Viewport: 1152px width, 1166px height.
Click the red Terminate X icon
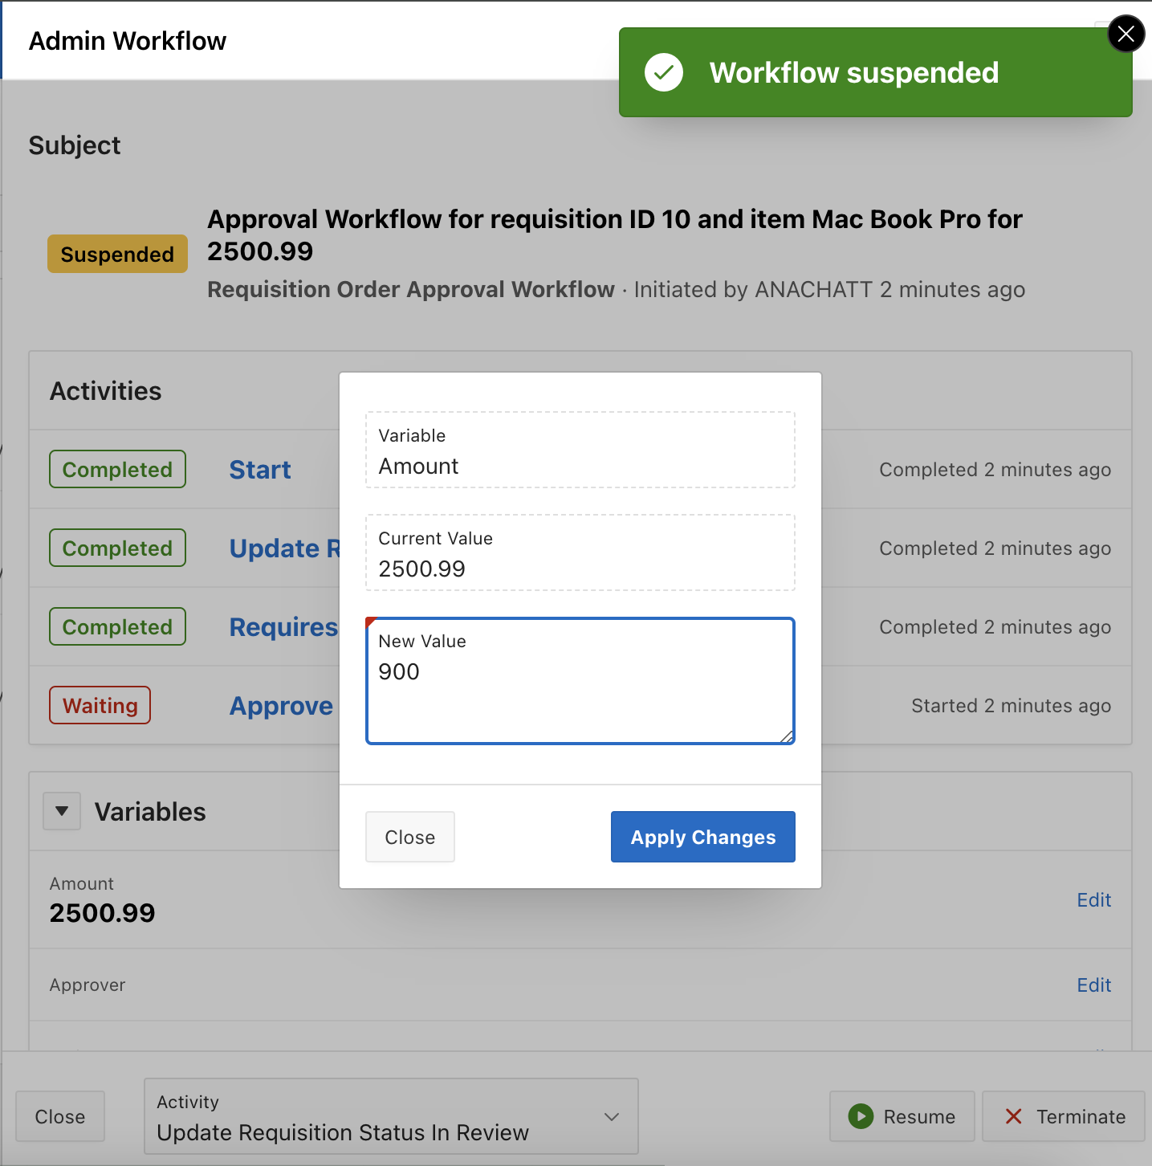click(x=1013, y=1116)
